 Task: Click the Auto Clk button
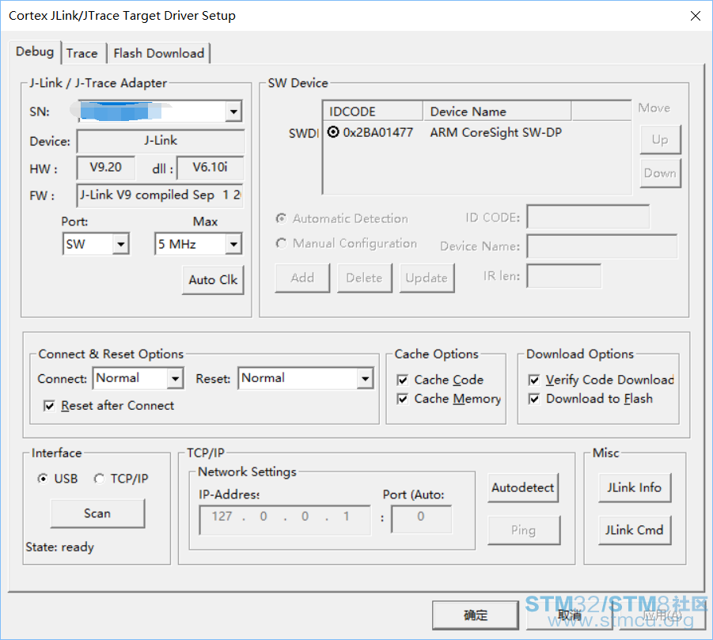tap(213, 279)
